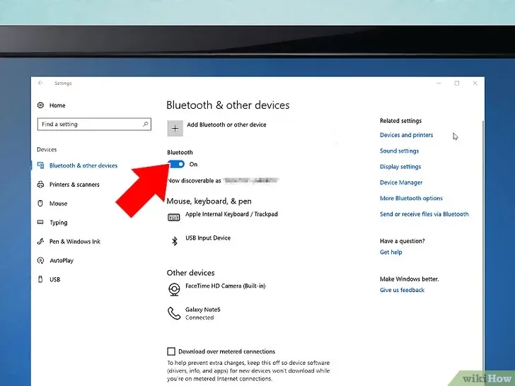515x386 pixels.
Task: Click the FaceTime HD Camera webcam icon
Action: [x=174, y=290]
